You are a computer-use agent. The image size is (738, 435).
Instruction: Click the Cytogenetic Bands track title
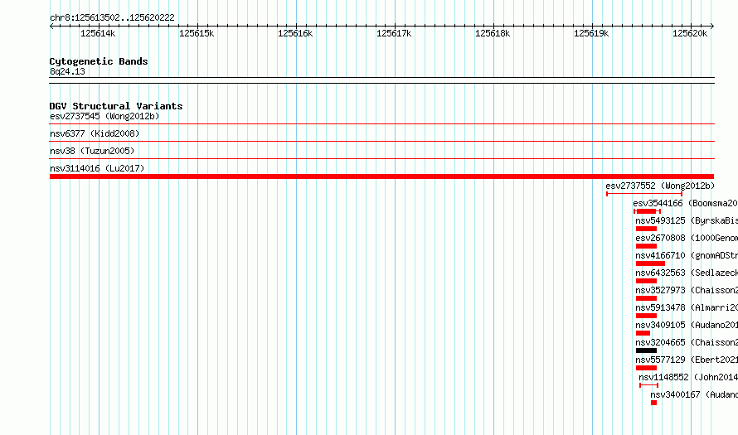(99, 61)
